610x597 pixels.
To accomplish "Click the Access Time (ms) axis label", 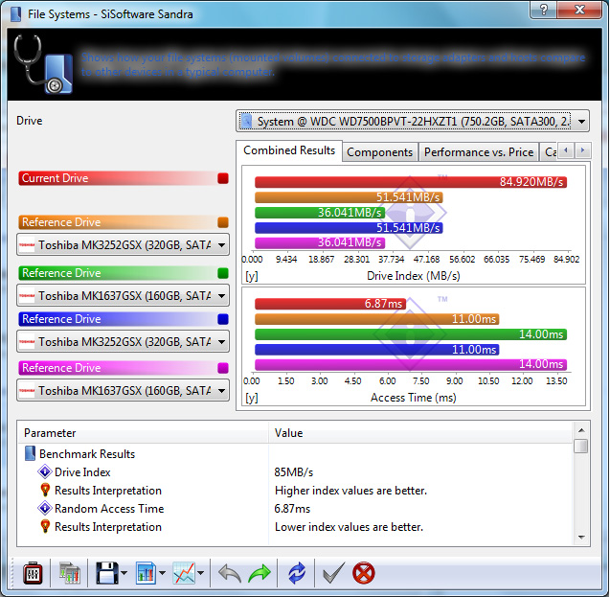I will pyautogui.click(x=414, y=398).
